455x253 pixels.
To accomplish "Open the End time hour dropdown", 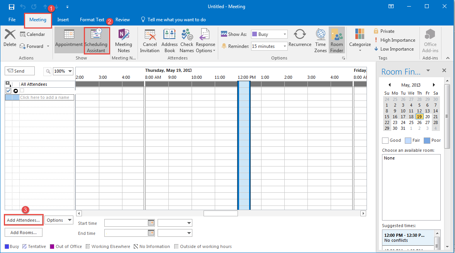I will click(x=189, y=233).
